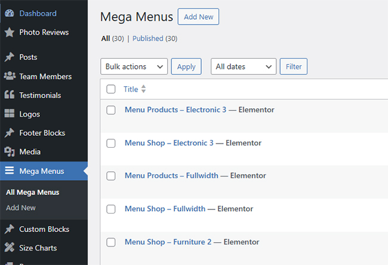Click the Apply button
Viewport: 388px width, 265px height.
pyautogui.click(x=186, y=66)
